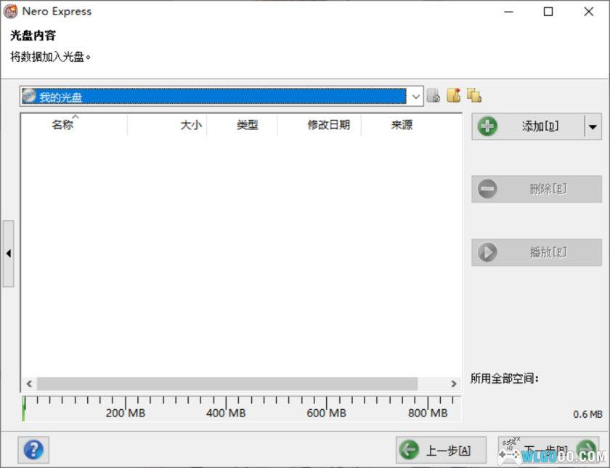
Task: Click the red minus icon on 删除 button
Action: pos(487,189)
